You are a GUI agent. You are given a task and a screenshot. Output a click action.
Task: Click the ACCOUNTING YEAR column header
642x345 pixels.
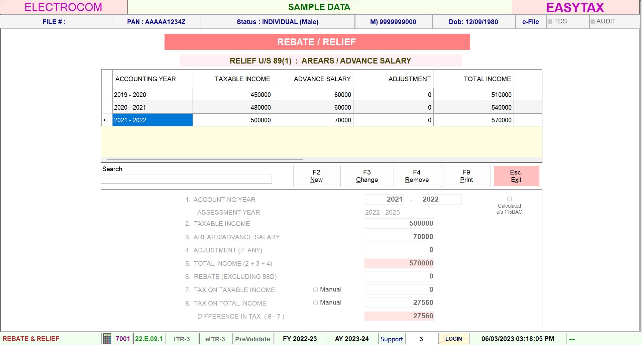pyautogui.click(x=152, y=79)
